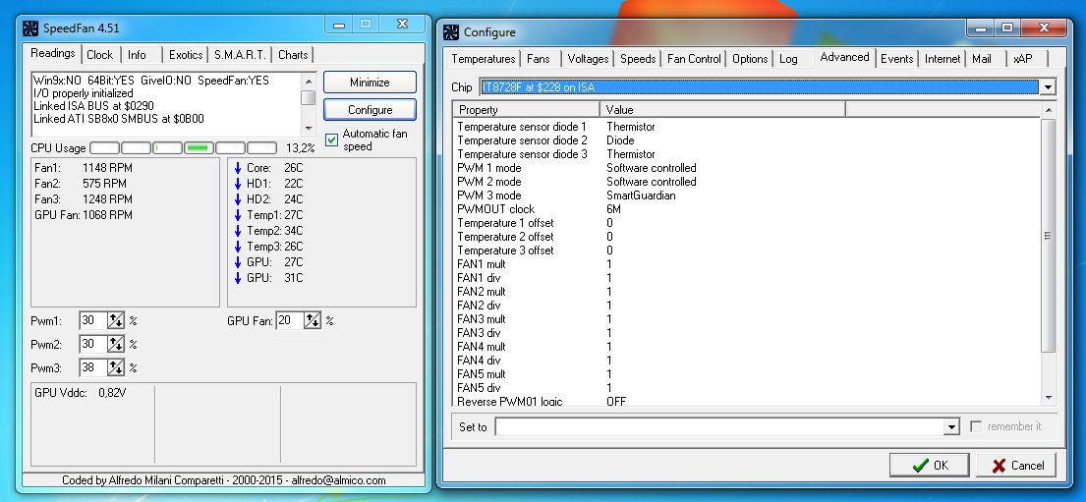1086x502 pixels.
Task: Switch to the Speeds tab
Action: [638, 59]
